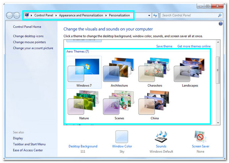Open Help with the question mark icon
Screen dimensions: 229x163
[221, 24]
